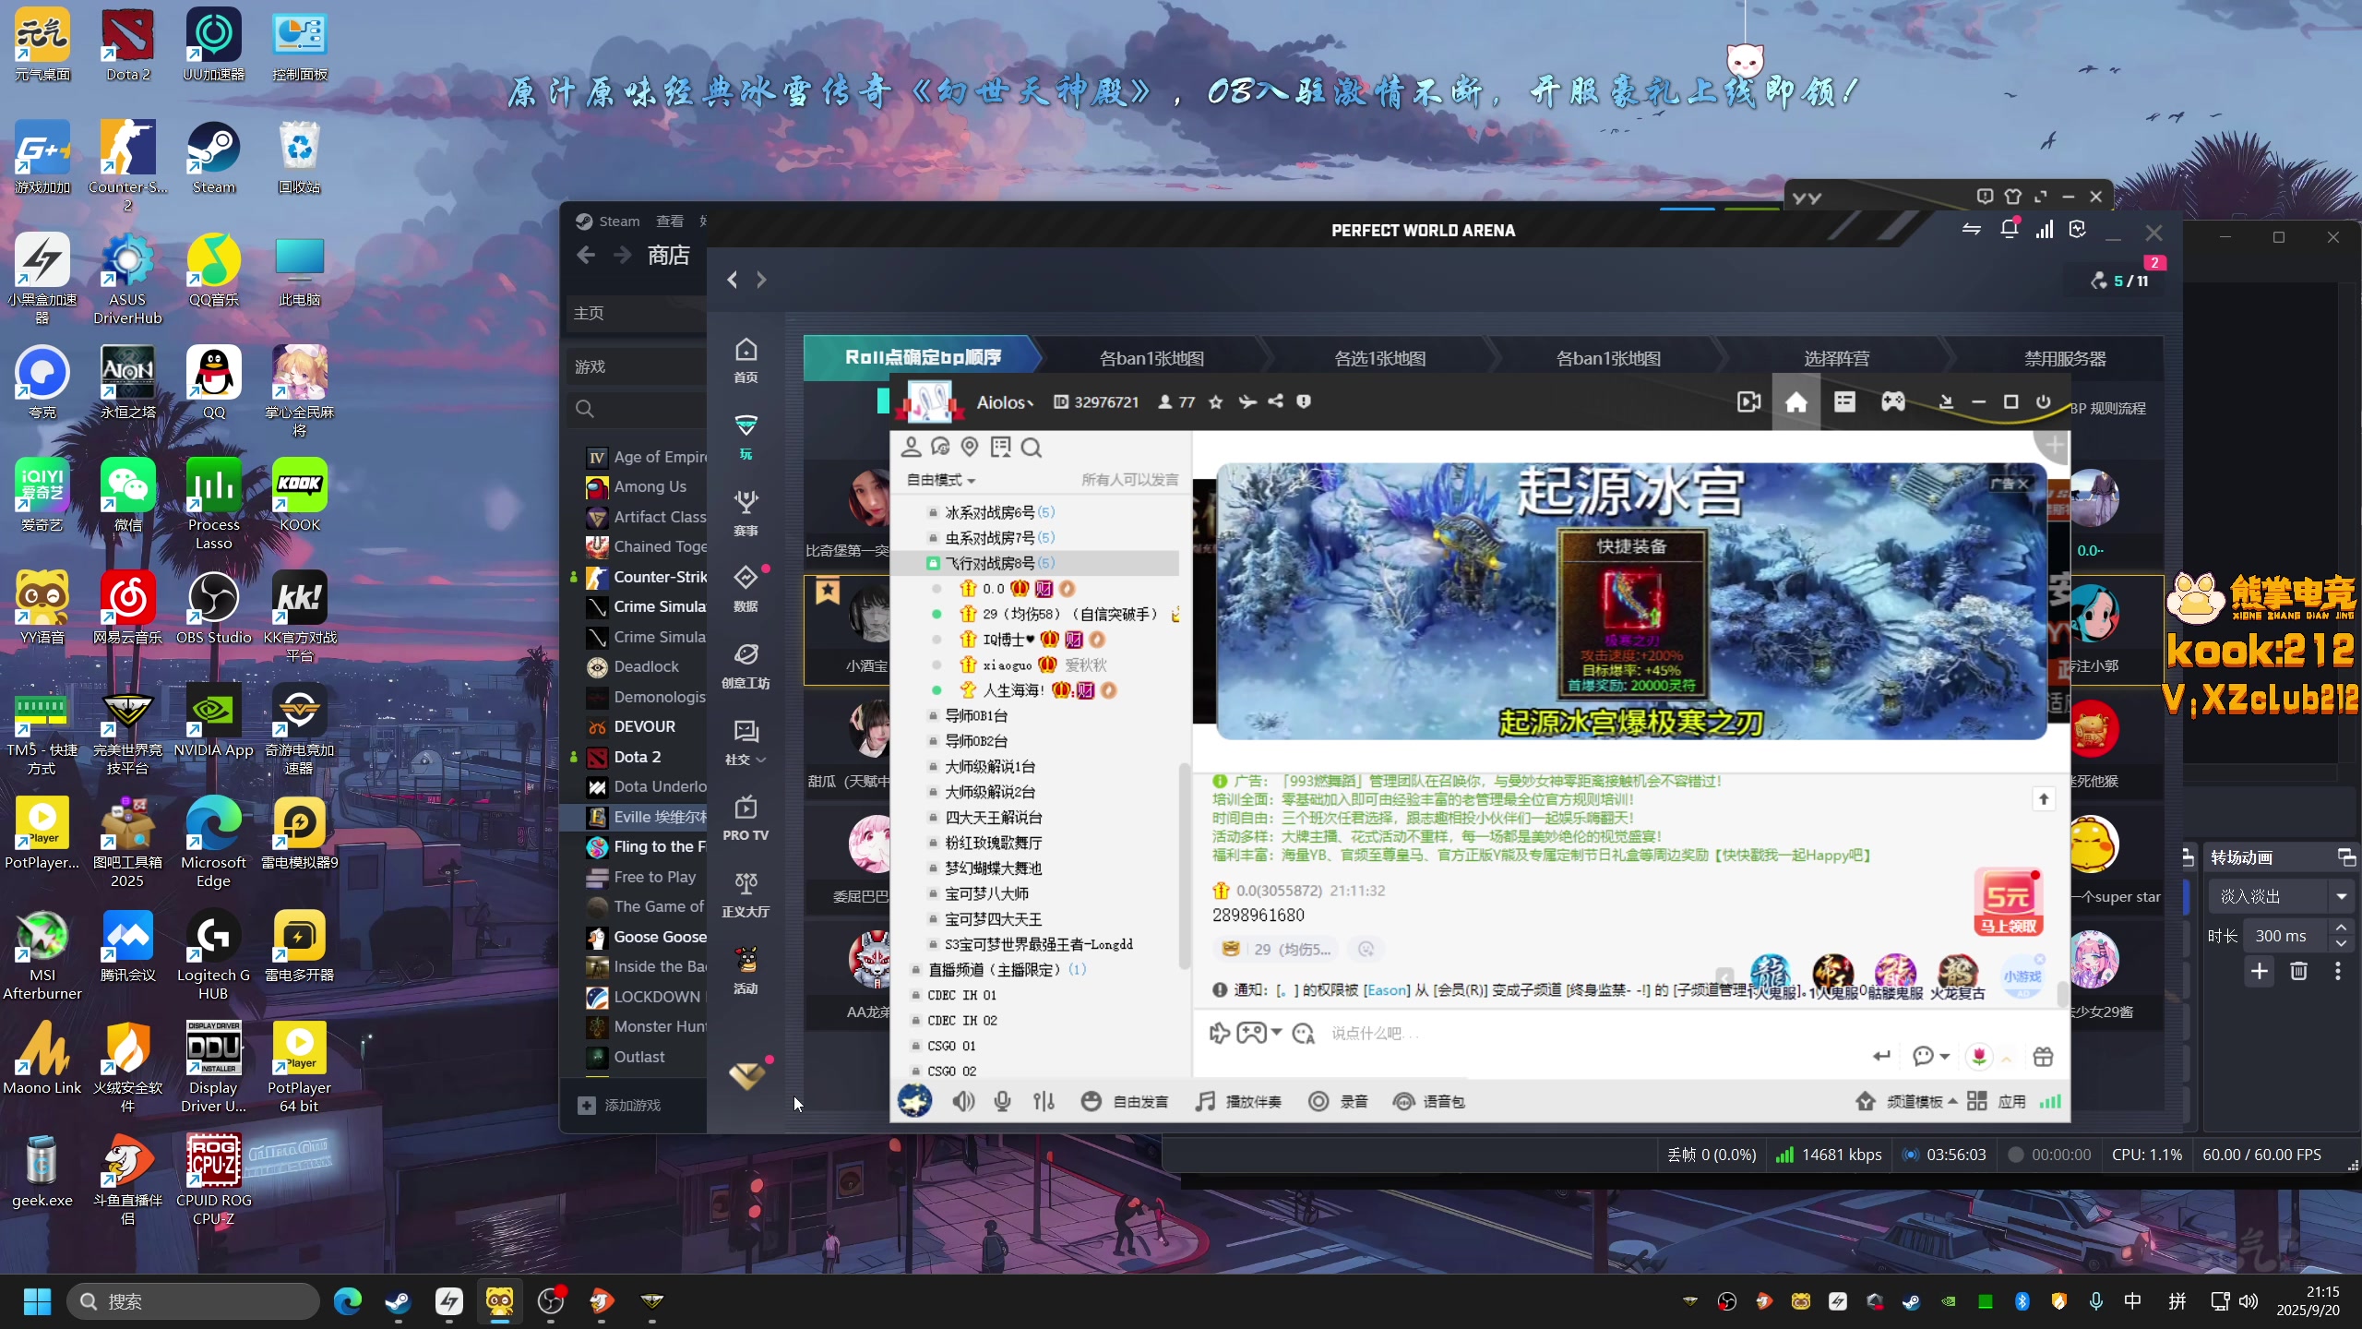The height and width of the screenshot is (1329, 2362).
Task: Expand 直播频道（主播限定）channel group
Action: tap(1006, 969)
